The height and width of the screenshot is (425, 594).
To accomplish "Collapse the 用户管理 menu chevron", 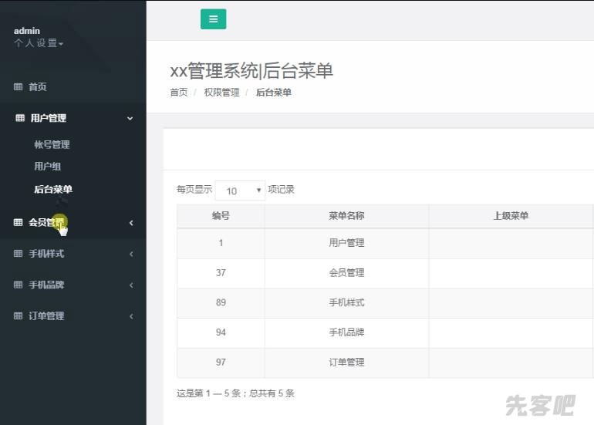I will (x=130, y=118).
